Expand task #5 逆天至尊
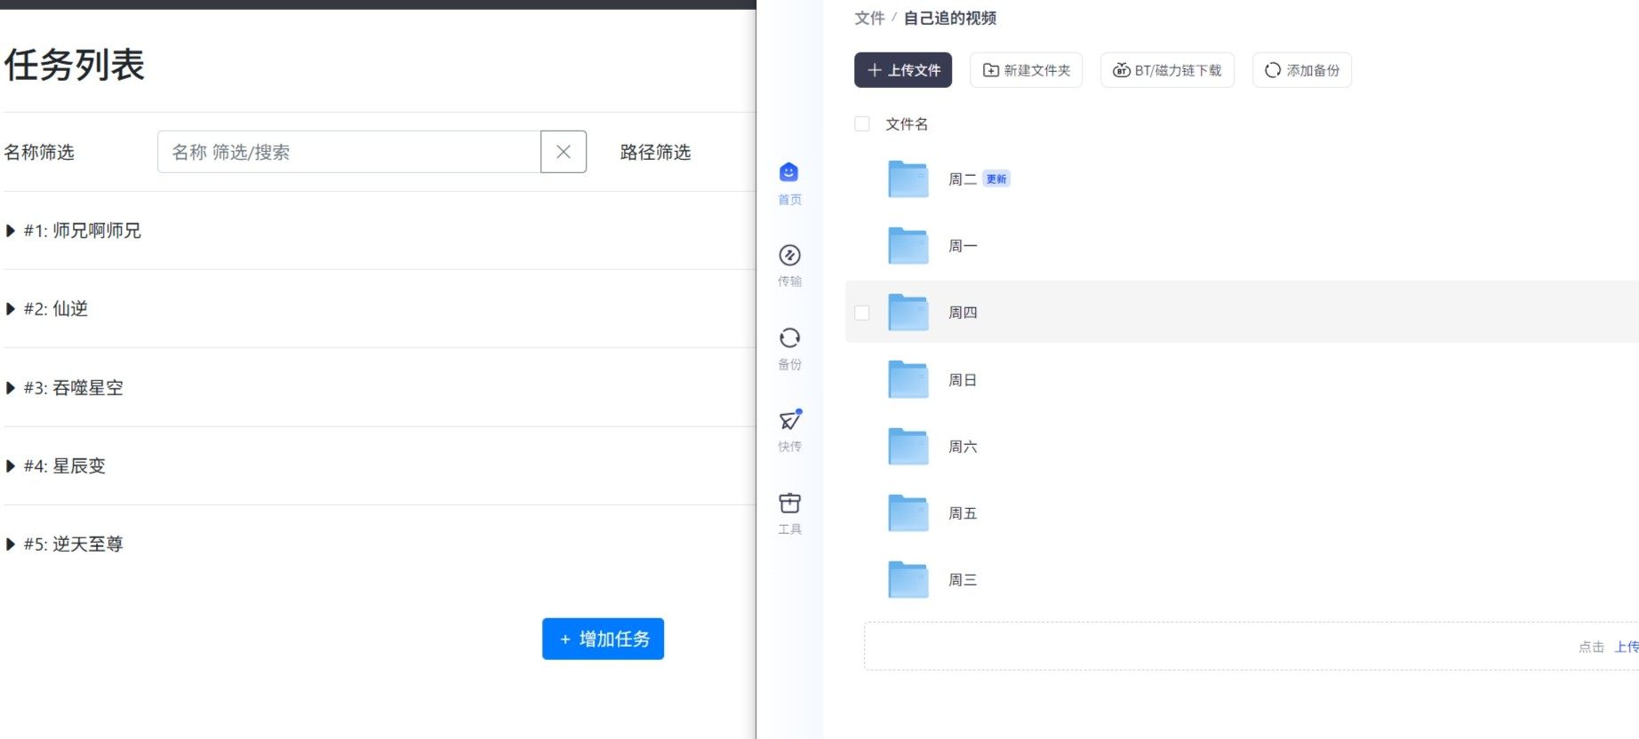1639x739 pixels. (x=11, y=544)
